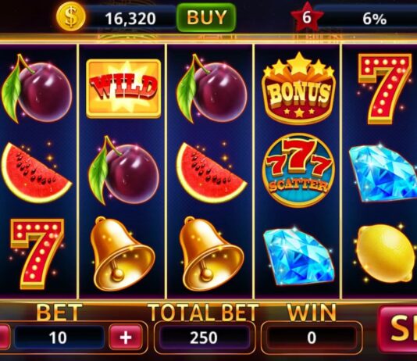Image resolution: width=417 pixels, height=361 pixels.
Task: Select the BONUS symbol with stars
Action: tap(298, 88)
